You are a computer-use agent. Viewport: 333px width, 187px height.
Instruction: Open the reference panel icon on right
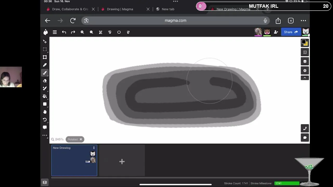coord(305,52)
